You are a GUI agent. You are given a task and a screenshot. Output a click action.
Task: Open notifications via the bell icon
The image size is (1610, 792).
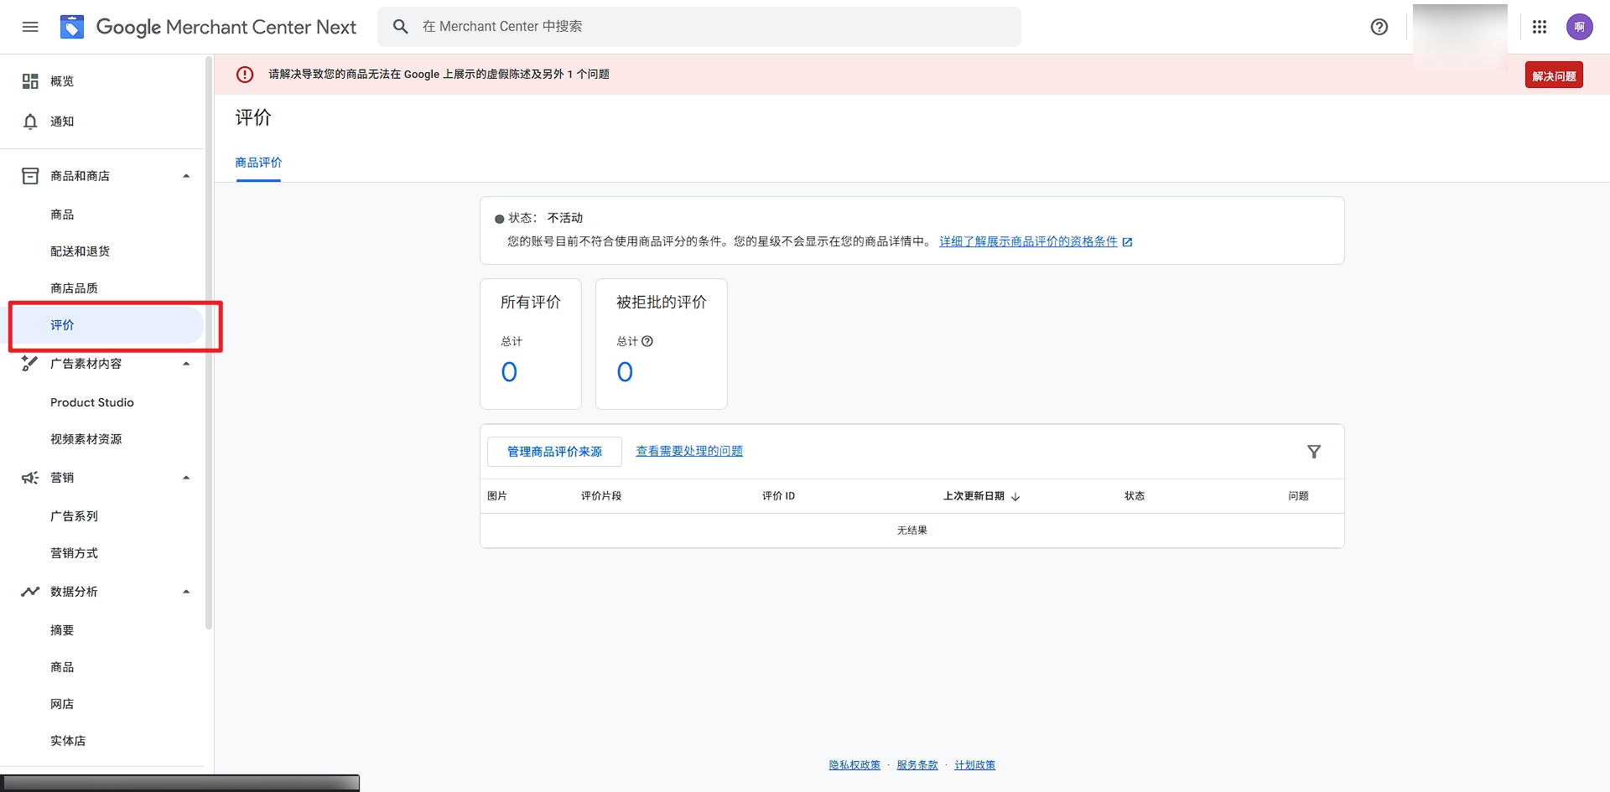click(x=30, y=122)
